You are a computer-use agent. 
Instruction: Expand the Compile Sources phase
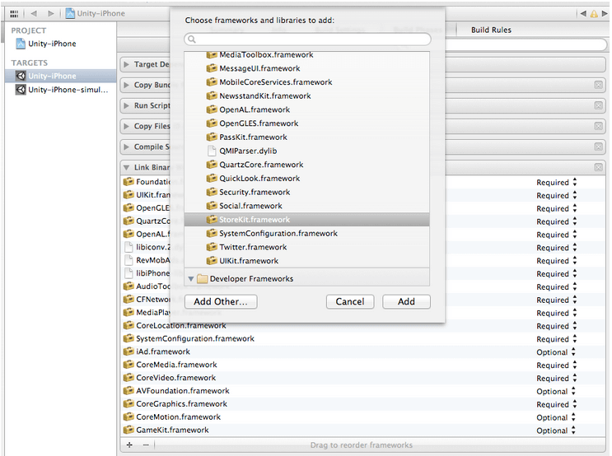click(x=126, y=147)
